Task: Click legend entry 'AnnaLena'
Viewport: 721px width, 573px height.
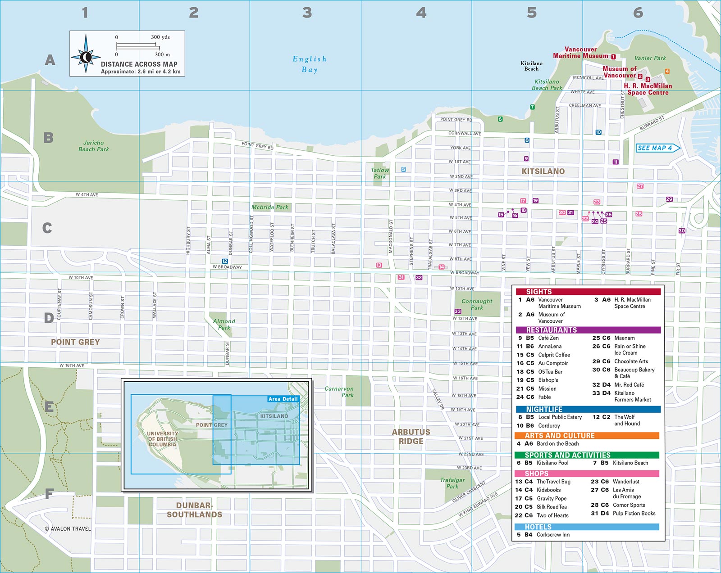Action: pyautogui.click(x=550, y=346)
